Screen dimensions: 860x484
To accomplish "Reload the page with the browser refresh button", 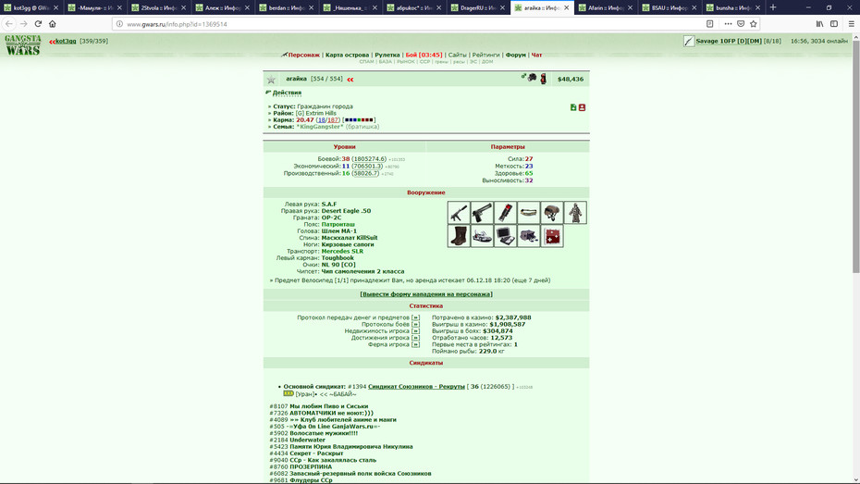I will pos(38,23).
